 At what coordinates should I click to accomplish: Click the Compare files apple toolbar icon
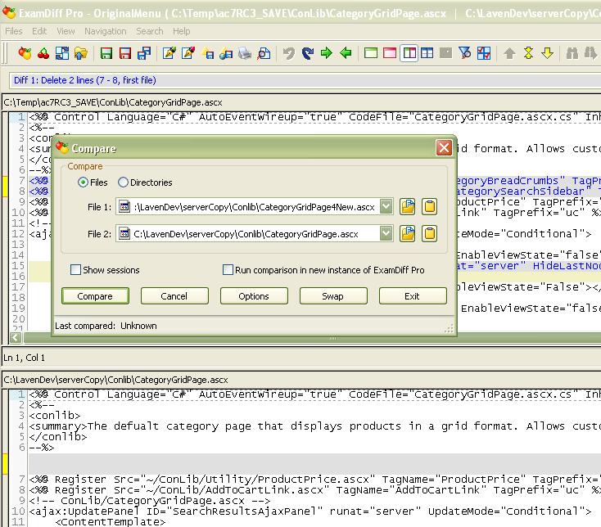pyautogui.click(x=25, y=53)
